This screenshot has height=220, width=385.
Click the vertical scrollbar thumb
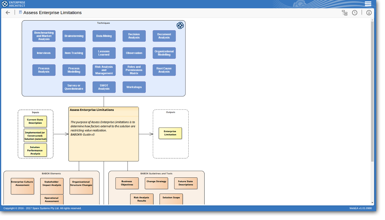(x=372, y=91)
